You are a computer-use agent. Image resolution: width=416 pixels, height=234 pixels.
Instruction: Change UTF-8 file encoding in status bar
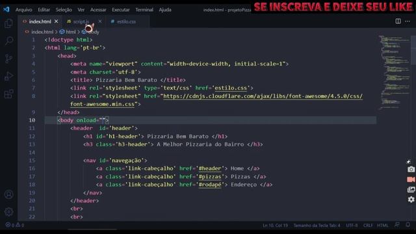pos(352,226)
